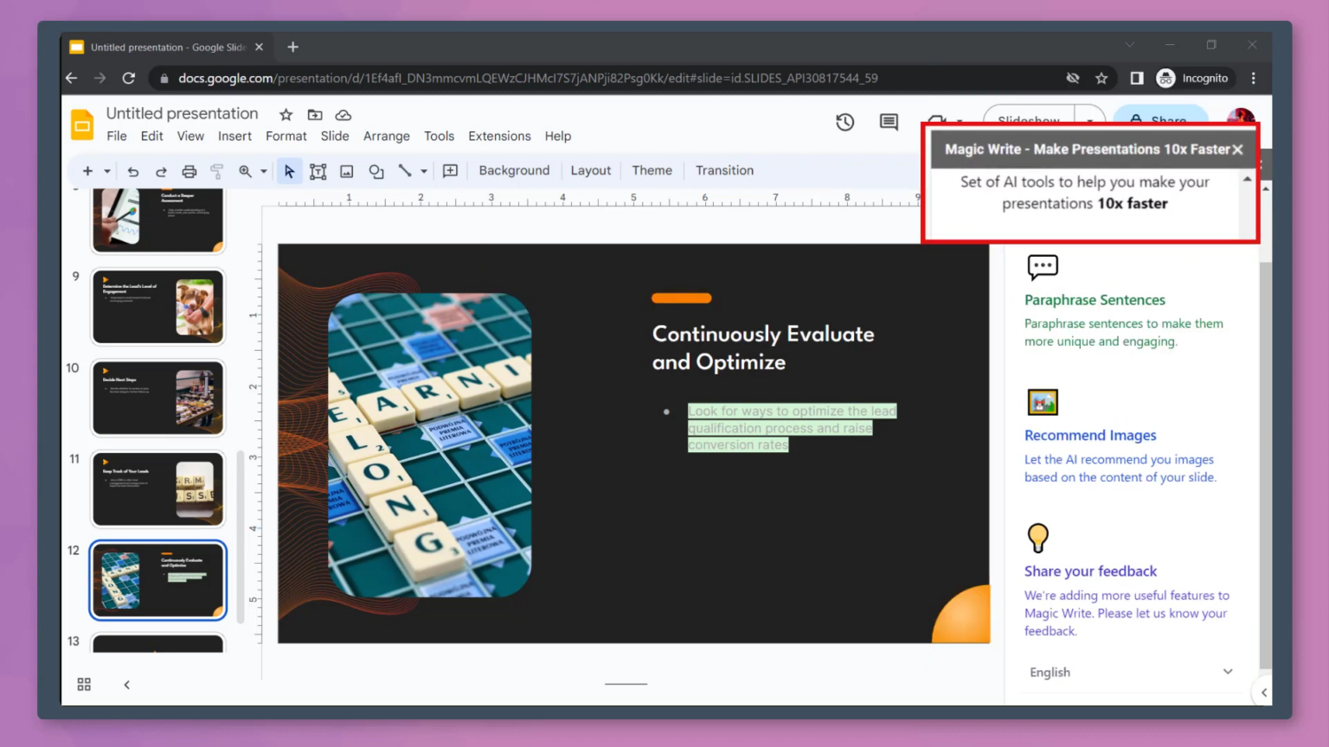Select slide 10 thumbnail

157,398
